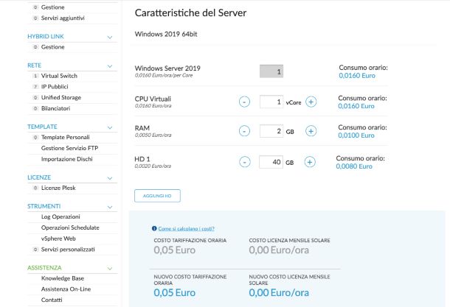Increase HD 1 size with plus button
Image resolution: width=450 pixels, height=307 pixels.
coord(310,162)
